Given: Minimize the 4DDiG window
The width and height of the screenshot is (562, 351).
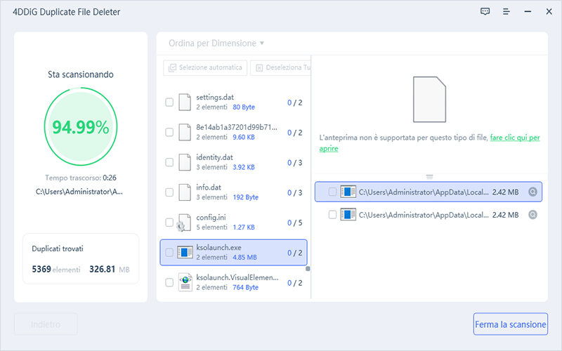Looking at the screenshot, I should 528,11.
